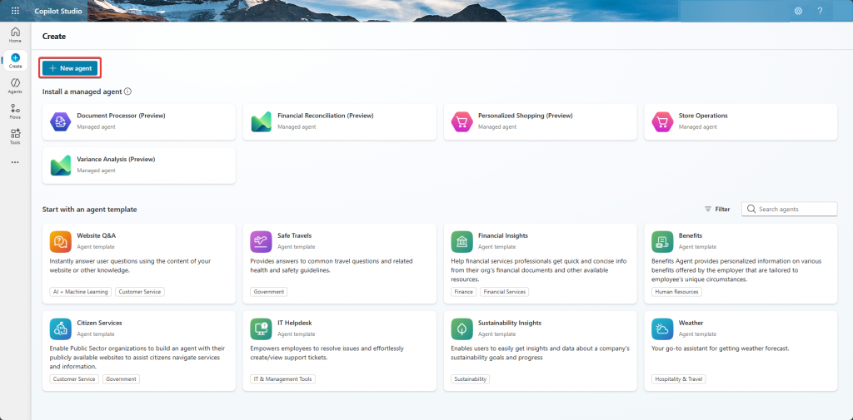Viewport: 853px width, 420px height.
Task: Open Document Processor (Preview) title
Action: pos(122,116)
